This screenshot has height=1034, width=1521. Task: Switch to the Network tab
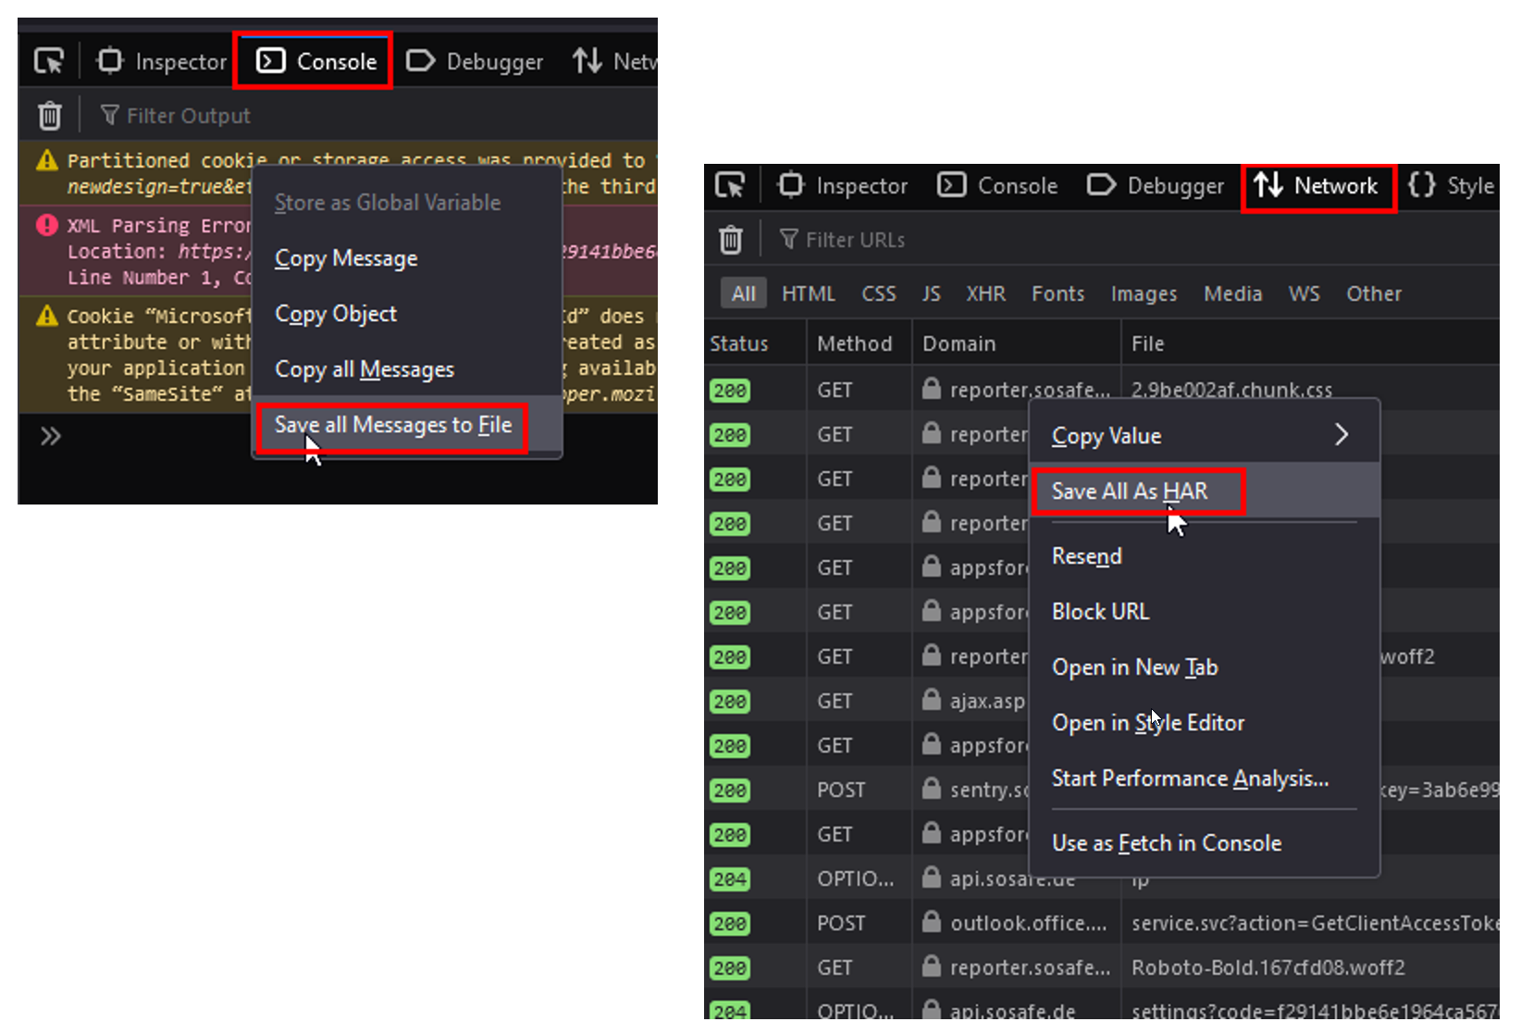coord(1318,186)
